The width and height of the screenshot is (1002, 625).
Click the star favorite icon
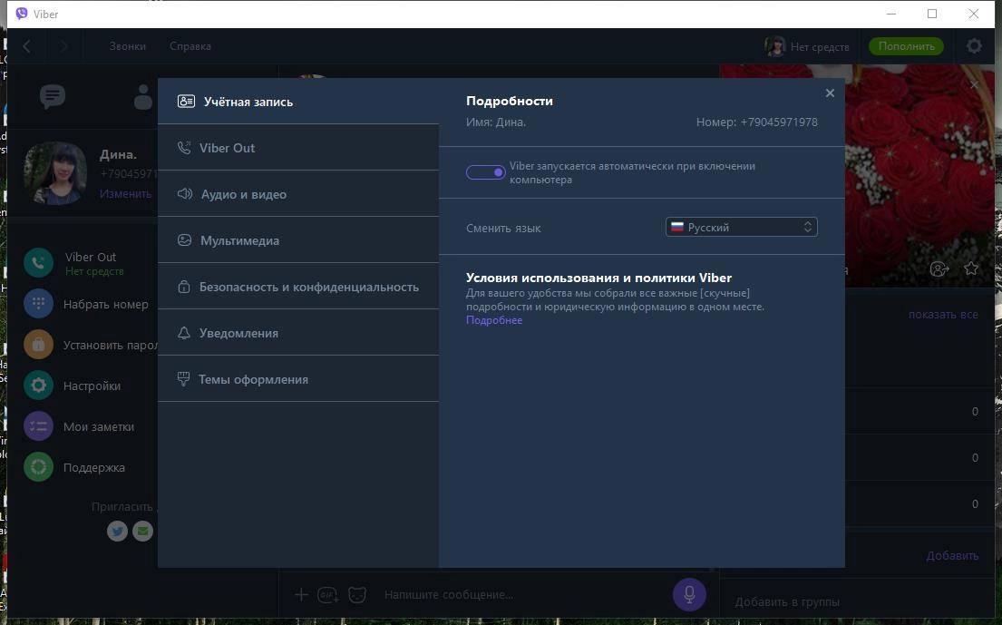[x=971, y=269]
